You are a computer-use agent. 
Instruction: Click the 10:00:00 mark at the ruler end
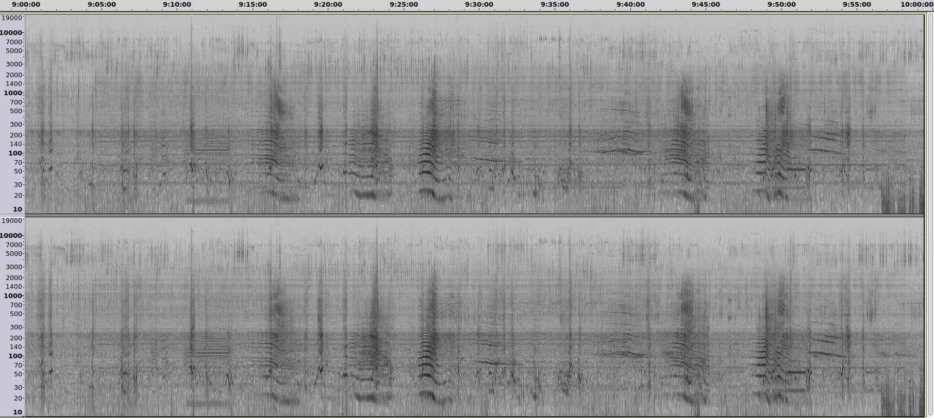tap(916, 5)
